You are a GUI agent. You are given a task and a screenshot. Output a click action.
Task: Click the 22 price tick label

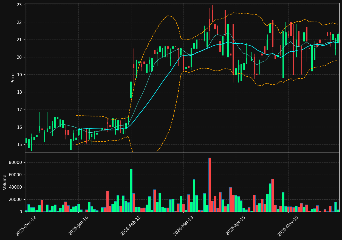19,22
